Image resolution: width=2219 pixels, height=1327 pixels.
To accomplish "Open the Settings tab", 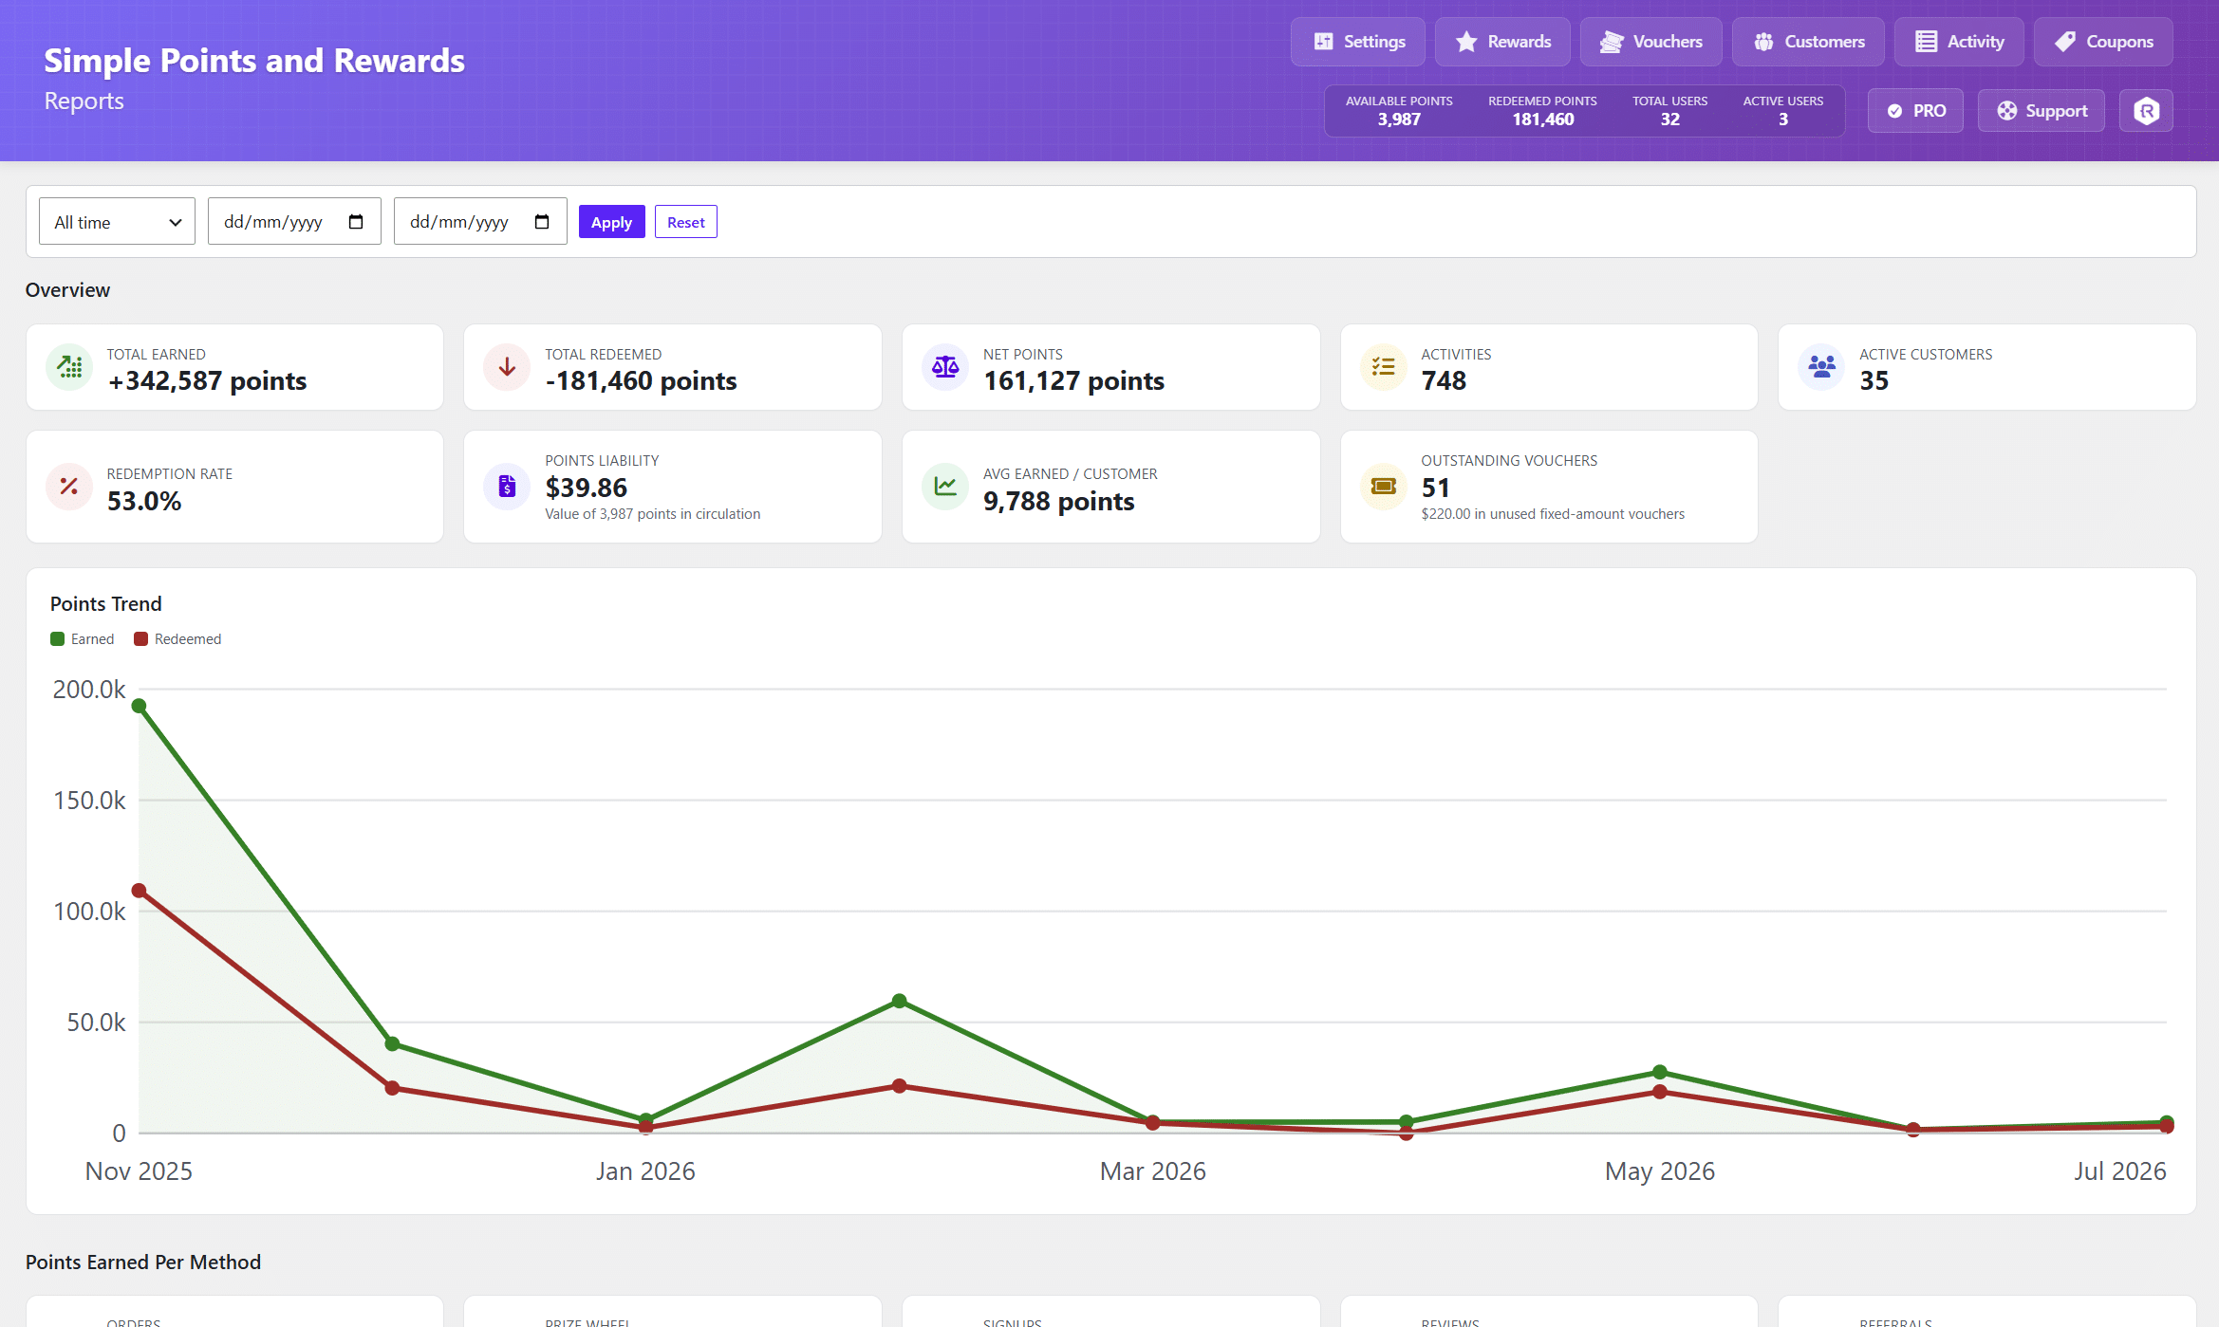I will [x=1358, y=42].
